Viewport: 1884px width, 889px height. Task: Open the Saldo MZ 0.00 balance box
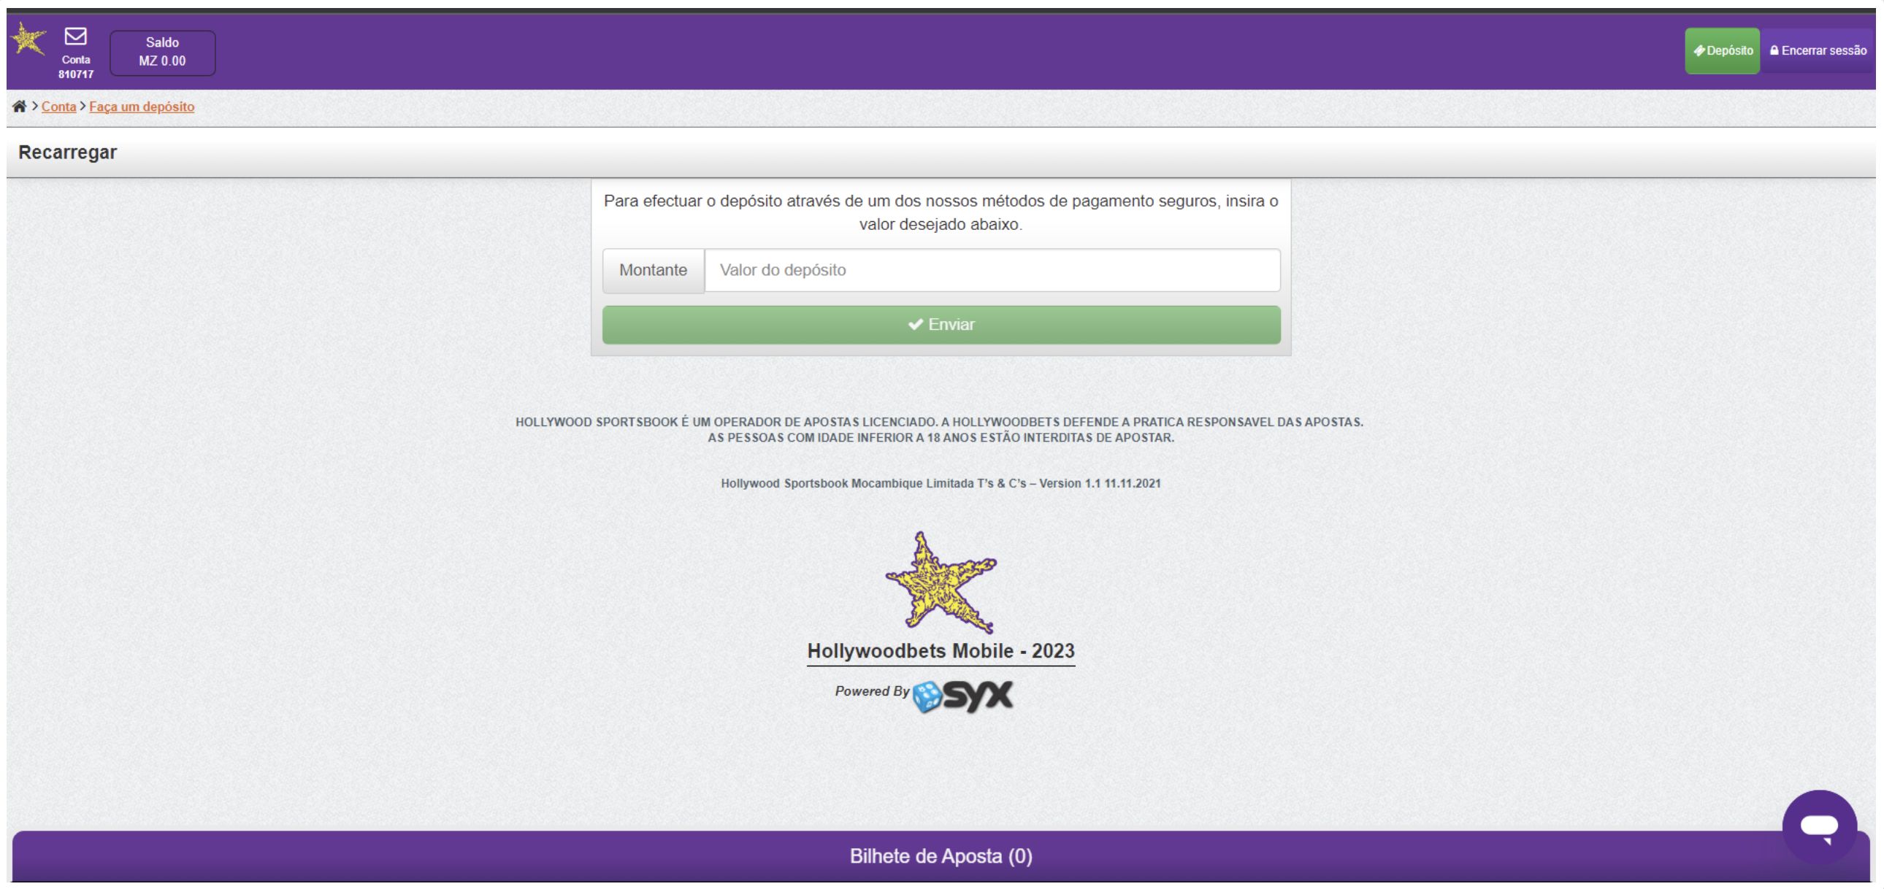[162, 53]
